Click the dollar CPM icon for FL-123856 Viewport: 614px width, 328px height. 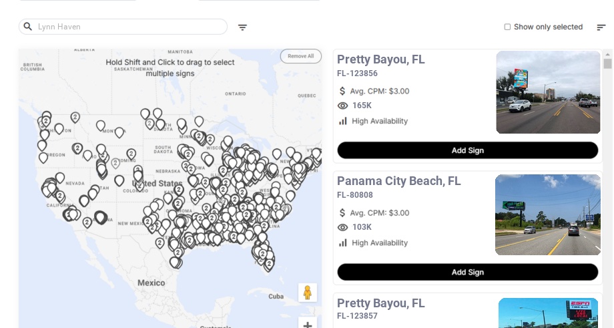click(342, 91)
